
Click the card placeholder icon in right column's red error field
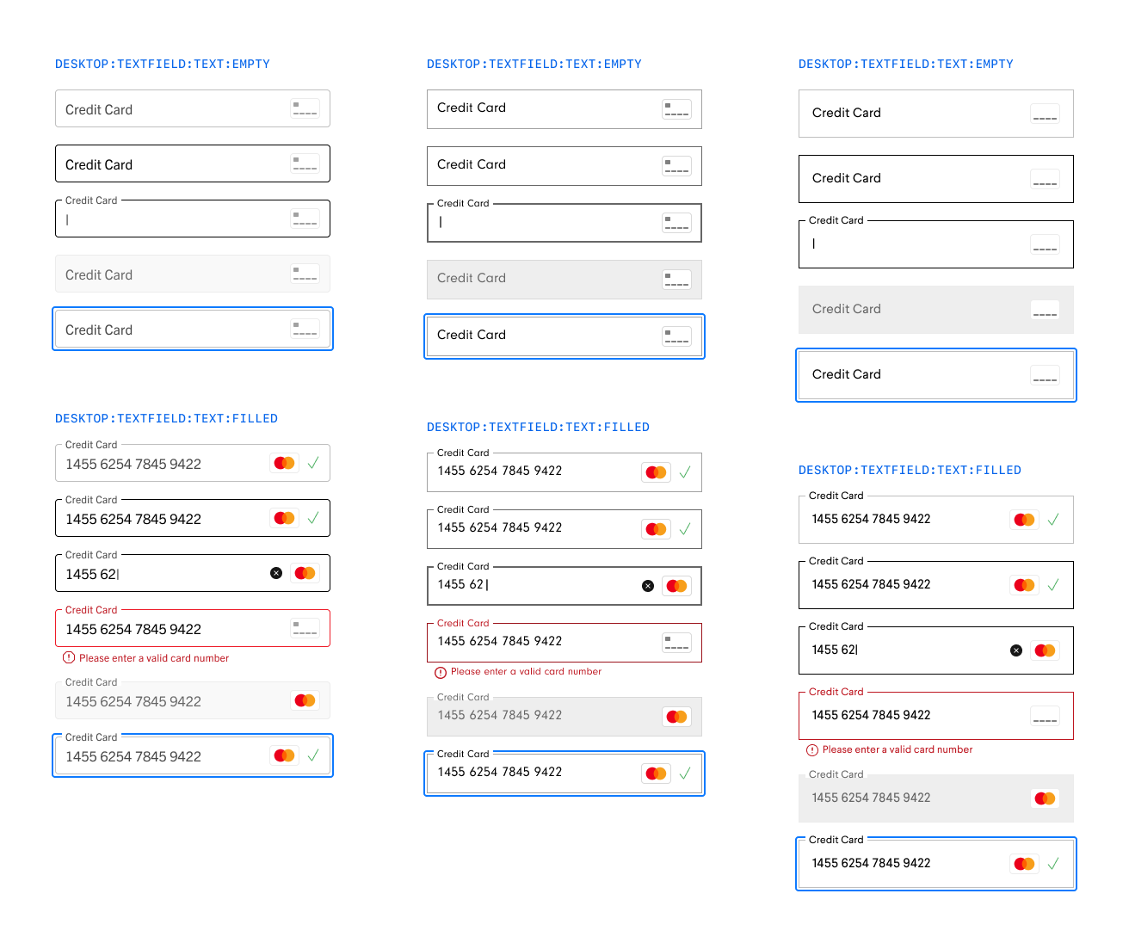1045,716
